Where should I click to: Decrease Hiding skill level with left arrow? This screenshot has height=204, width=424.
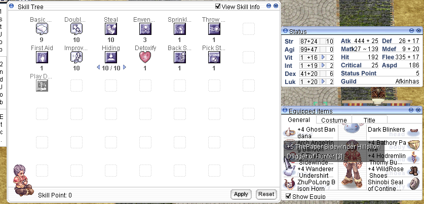coord(98,67)
